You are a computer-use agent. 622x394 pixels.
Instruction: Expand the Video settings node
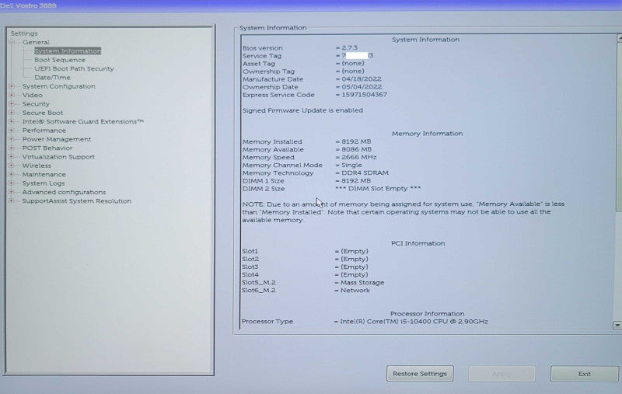tap(12, 95)
